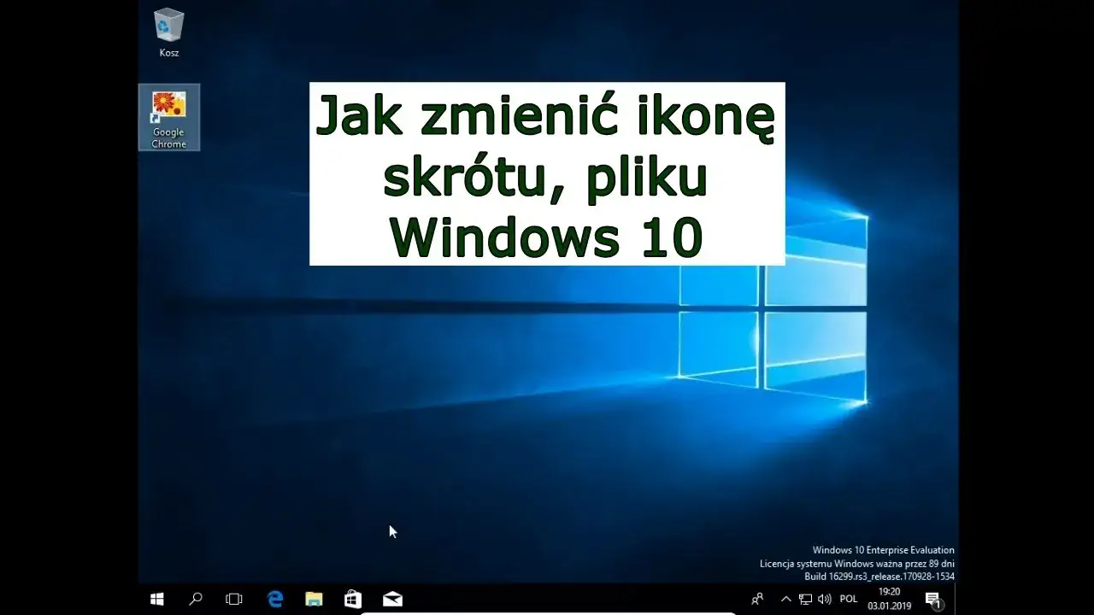Image resolution: width=1094 pixels, height=615 pixels.
Task: Expand the hidden system tray icons
Action: [x=785, y=599]
